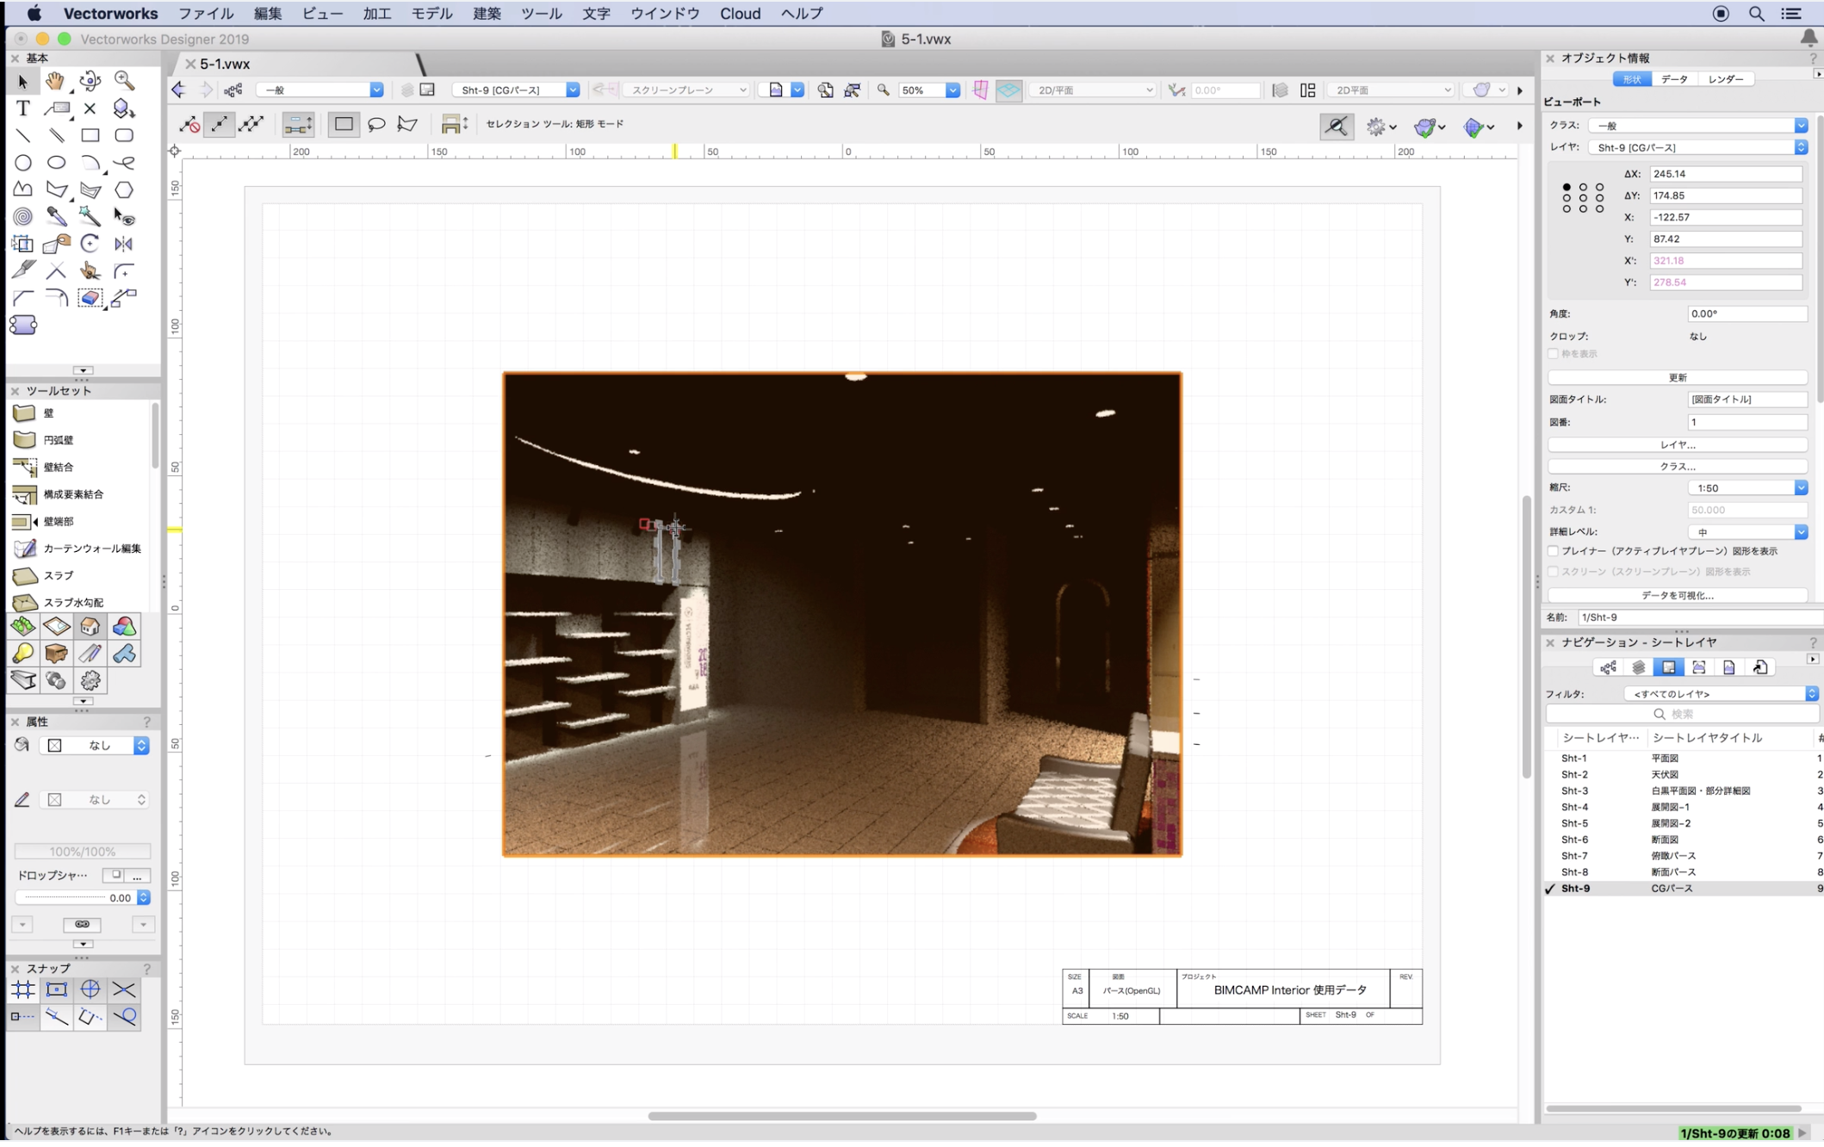Open macOS Notification Center list icon
The width and height of the screenshot is (1824, 1147).
[x=1791, y=14]
